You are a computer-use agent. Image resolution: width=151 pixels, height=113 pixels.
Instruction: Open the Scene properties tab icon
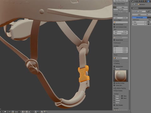pyautogui.click(x=140, y=1)
